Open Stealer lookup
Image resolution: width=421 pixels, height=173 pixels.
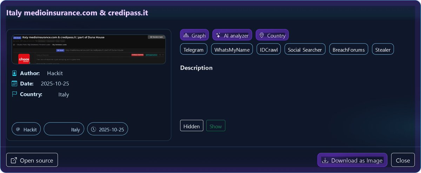pyautogui.click(x=383, y=49)
